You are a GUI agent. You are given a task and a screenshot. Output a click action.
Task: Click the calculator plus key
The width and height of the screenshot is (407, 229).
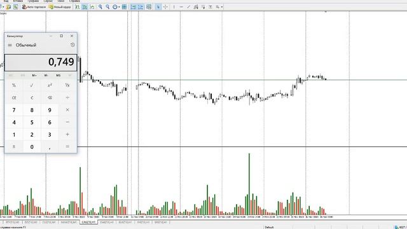[x=67, y=134]
